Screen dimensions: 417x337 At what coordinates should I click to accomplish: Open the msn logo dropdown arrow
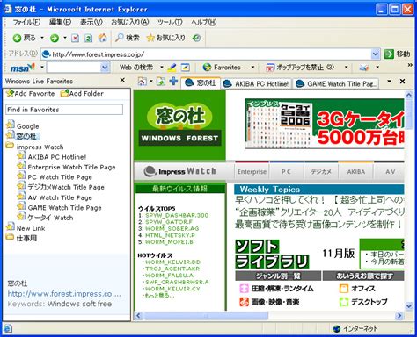tap(42, 68)
